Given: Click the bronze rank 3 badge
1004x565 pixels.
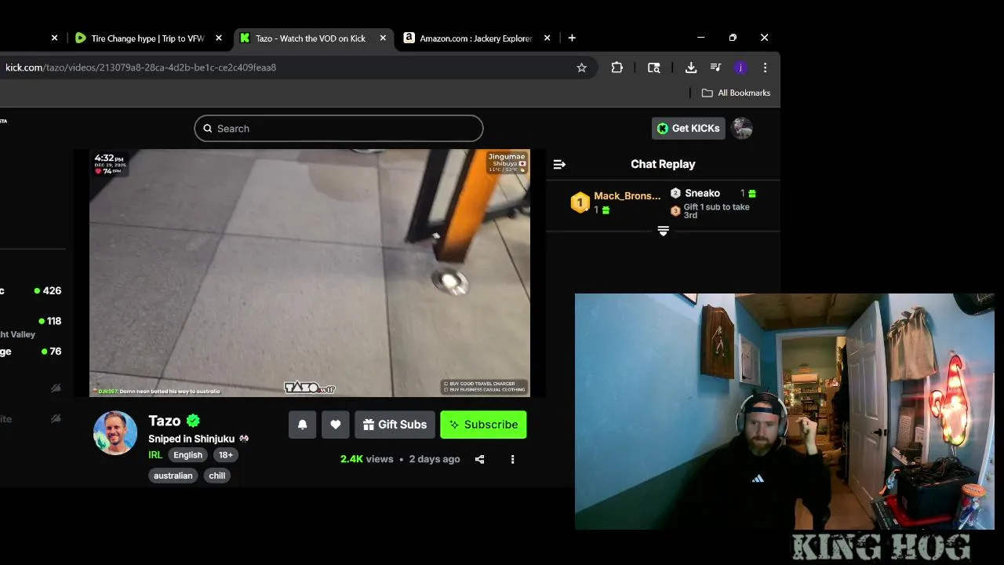Looking at the screenshot, I should click(675, 211).
